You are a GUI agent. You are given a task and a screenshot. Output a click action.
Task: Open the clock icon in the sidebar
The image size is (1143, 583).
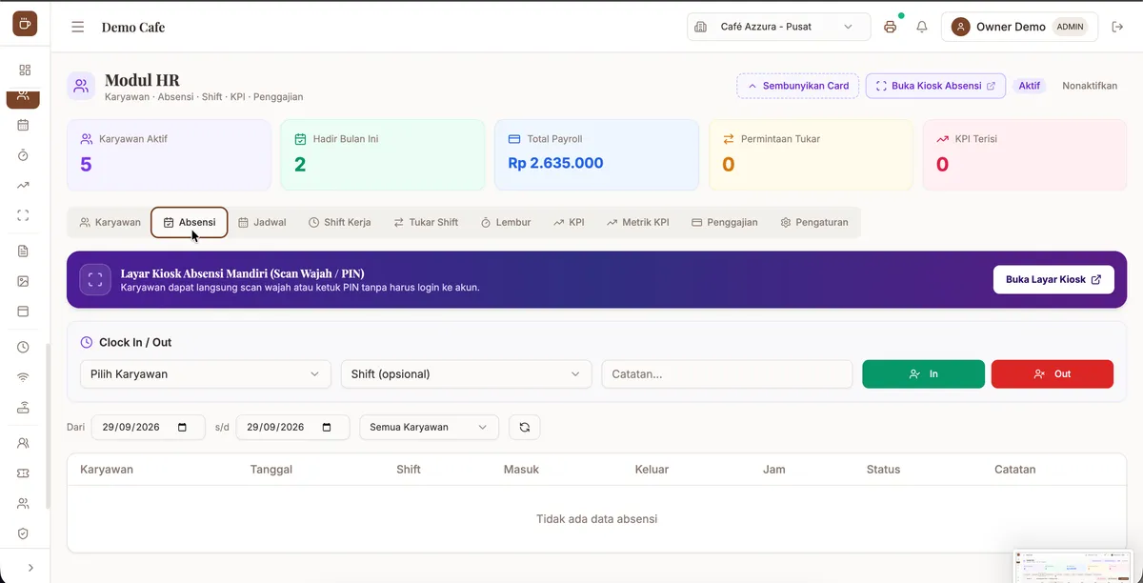pyautogui.click(x=24, y=347)
